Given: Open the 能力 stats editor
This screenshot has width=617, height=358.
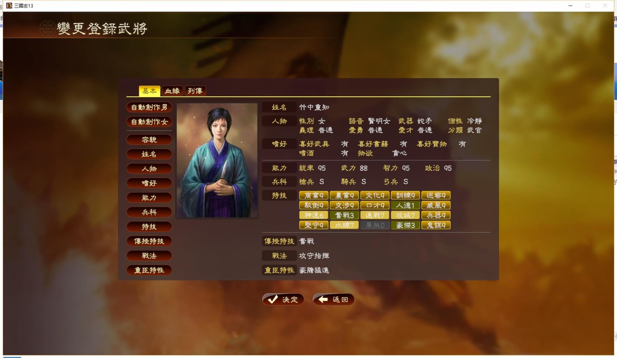Looking at the screenshot, I should pos(149,198).
